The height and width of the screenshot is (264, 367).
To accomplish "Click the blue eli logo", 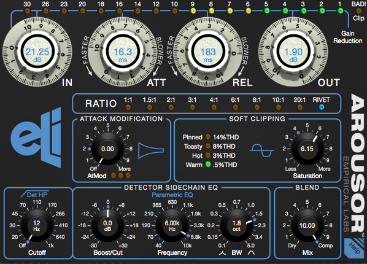I will (36, 138).
